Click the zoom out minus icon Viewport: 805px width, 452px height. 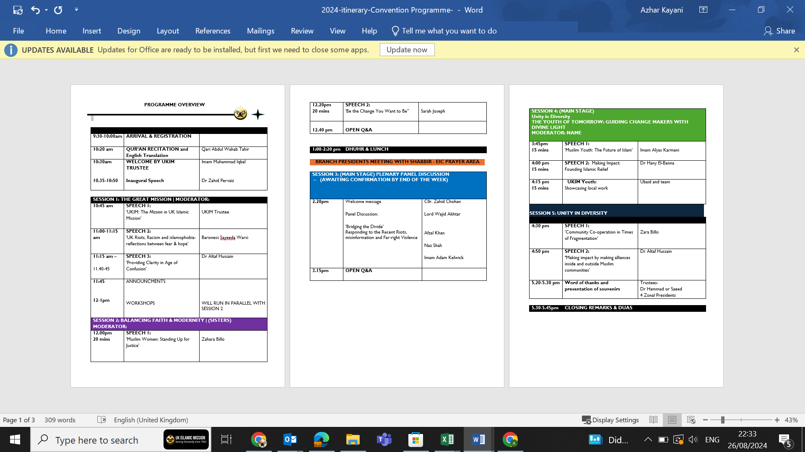click(x=705, y=420)
